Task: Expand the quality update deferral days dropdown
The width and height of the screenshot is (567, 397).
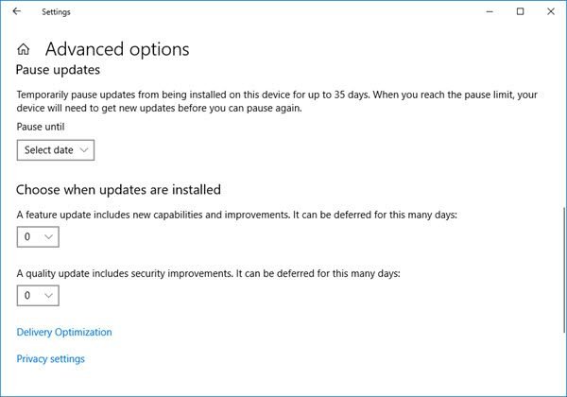Action: pos(38,296)
